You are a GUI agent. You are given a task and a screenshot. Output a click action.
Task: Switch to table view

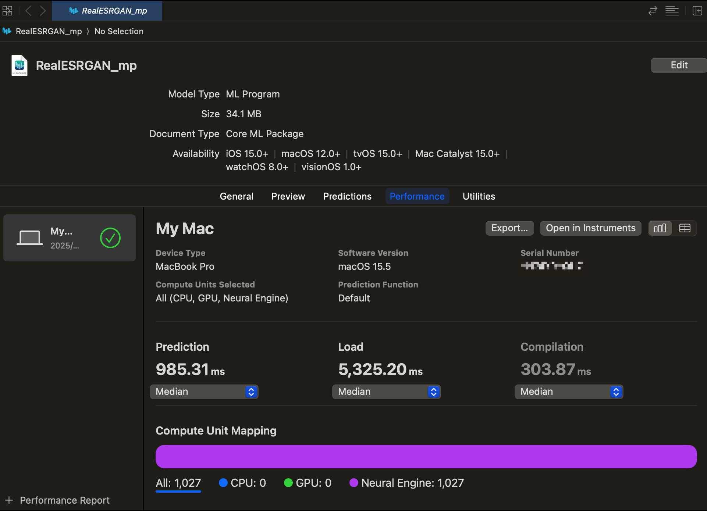(685, 228)
